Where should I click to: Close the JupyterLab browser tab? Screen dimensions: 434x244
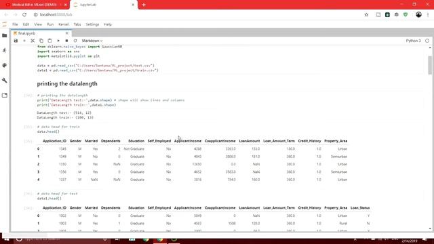[x=133, y=5]
